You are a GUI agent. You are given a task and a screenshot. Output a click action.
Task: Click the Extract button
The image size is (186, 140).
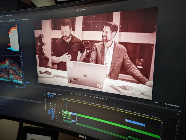(97, 98)
